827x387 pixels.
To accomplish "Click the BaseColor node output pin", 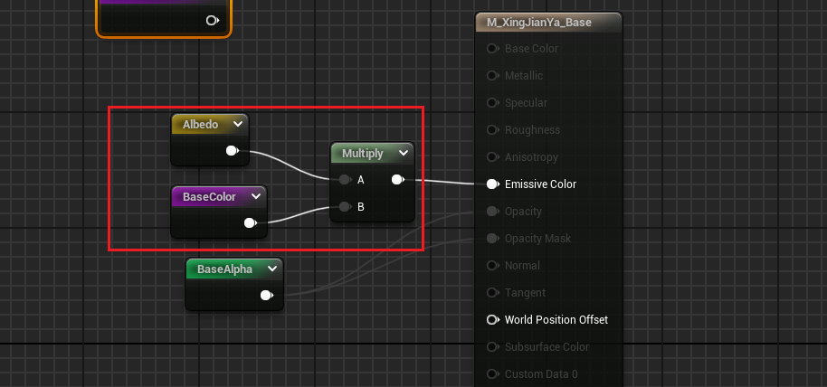I will (250, 223).
